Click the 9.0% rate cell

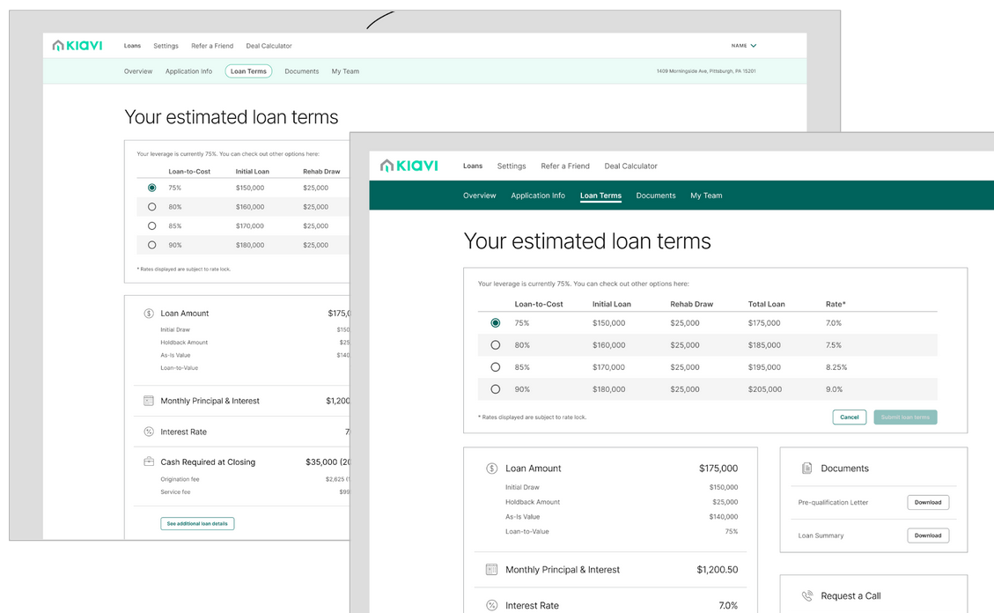pyautogui.click(x=834, y=389)
